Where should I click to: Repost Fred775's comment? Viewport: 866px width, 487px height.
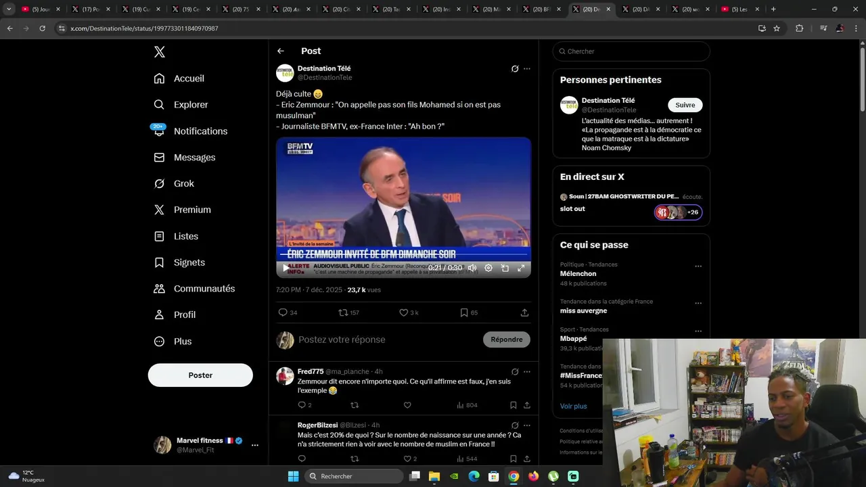pos(355,405)
